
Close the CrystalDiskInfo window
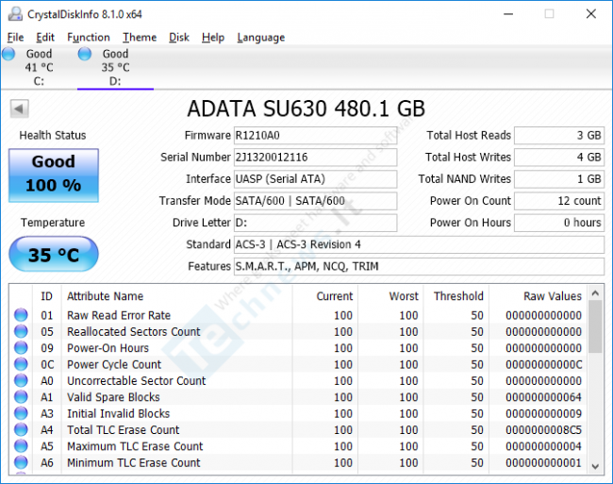(x=591, y=14)
